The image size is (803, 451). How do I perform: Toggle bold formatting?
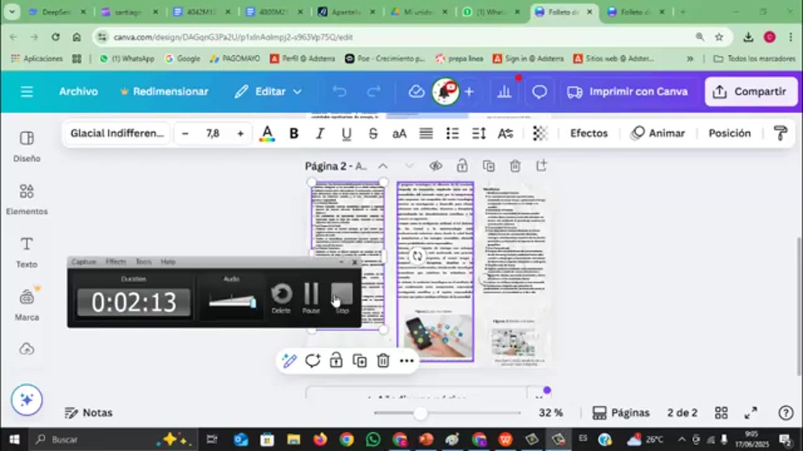[x=294, y=133]
